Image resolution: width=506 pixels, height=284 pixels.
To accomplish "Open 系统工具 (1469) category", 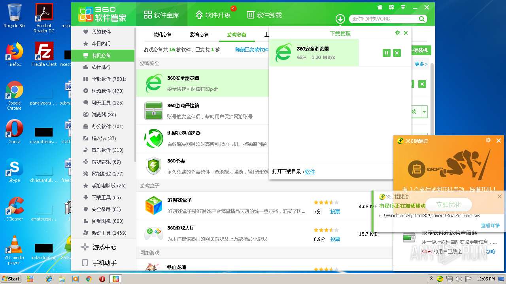I will click(103, 233).
